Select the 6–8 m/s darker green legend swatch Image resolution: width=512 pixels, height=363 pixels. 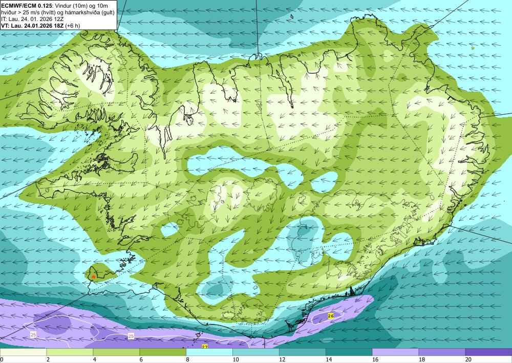tap(163, 352)
